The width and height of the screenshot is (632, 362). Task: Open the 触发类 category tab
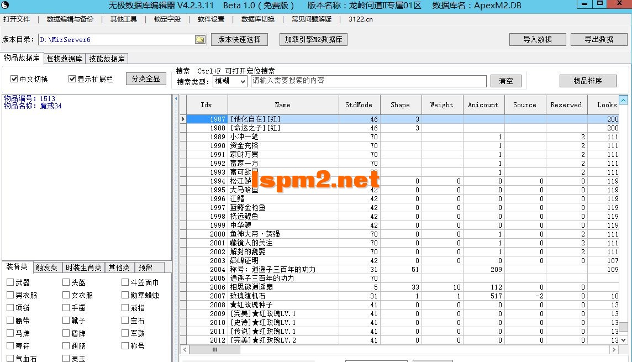coord(47,267)
